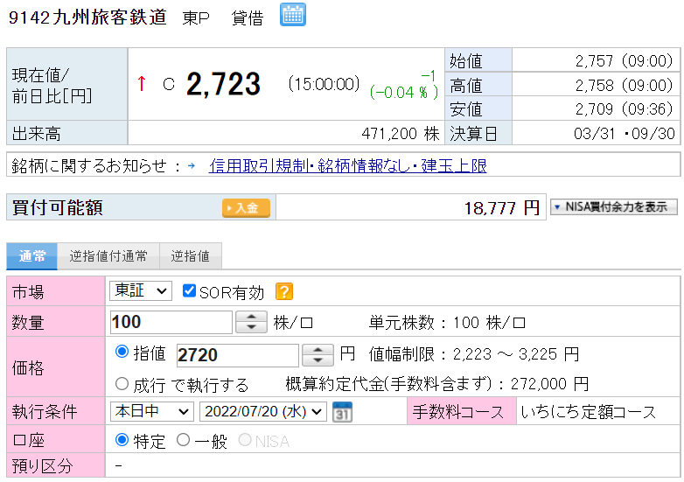
Task: Open the 信用取引規制・銘柄情報なし・建玉上限 link
Action: point(347,165)
